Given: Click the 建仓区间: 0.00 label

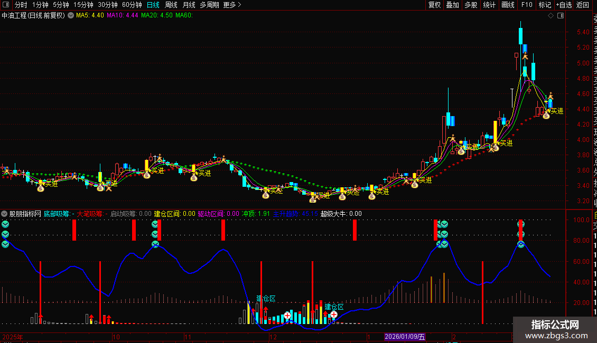Looking at the screenshot, I should click(x=174, y=214).
